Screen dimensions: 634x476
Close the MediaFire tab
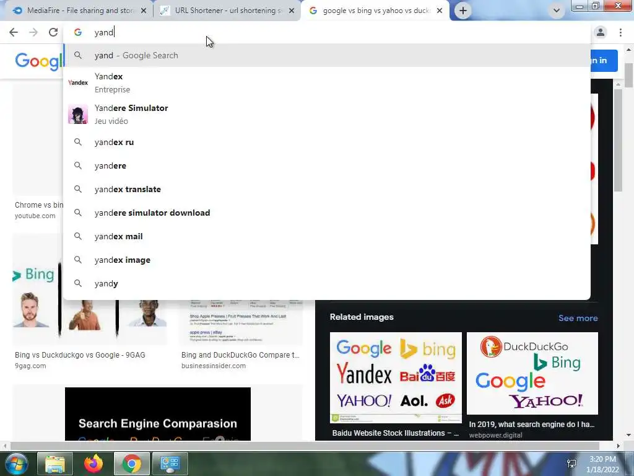point(144,11)
